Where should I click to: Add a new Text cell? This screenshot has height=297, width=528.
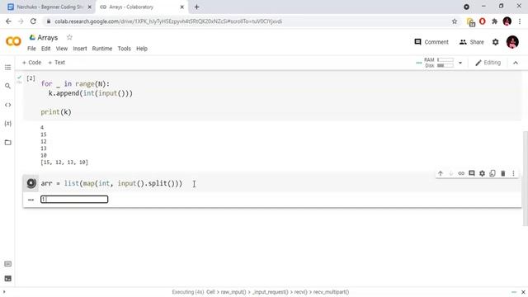[x=56, y=63]
